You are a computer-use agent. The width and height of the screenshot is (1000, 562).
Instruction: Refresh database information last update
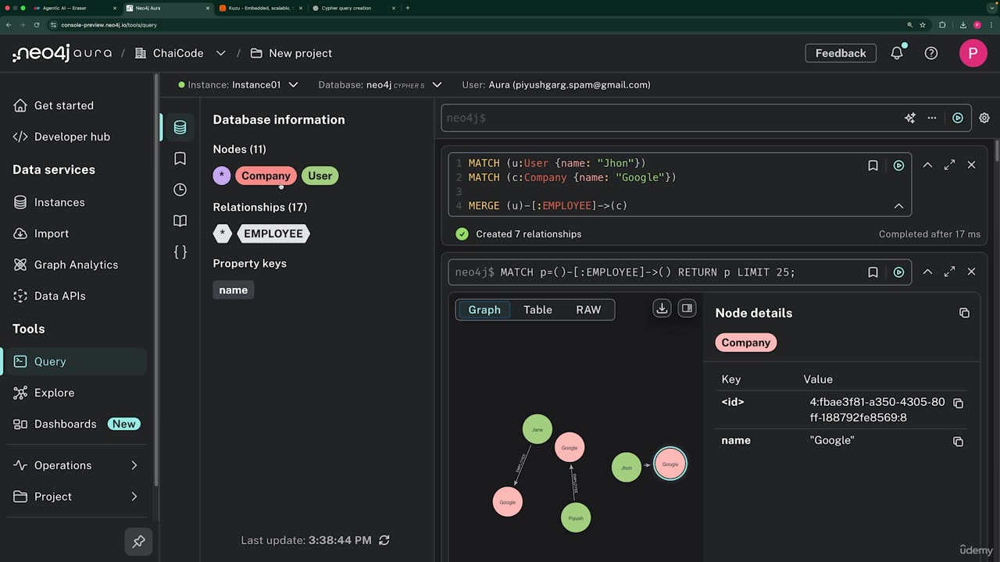(x=384, y=540)
